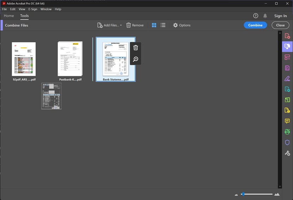
Task: Click the small mountain zoom-out icon
Action: pyautogui.click(x=236, y=195)
